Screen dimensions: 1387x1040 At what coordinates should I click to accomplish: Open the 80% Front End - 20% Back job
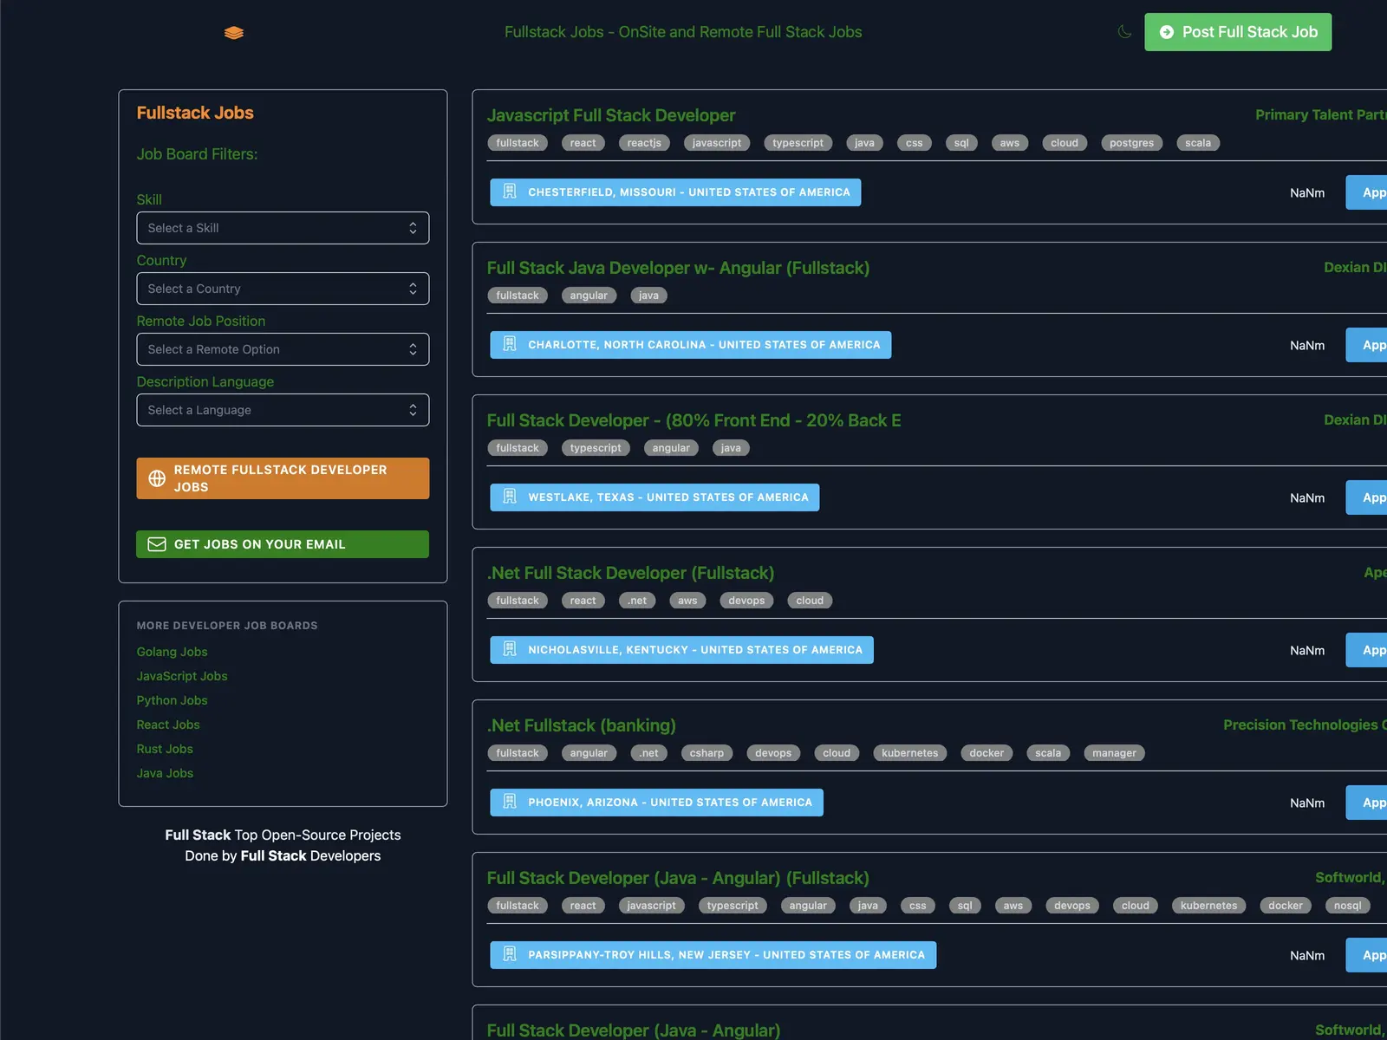pyautogui.click(x=693, y=420)
